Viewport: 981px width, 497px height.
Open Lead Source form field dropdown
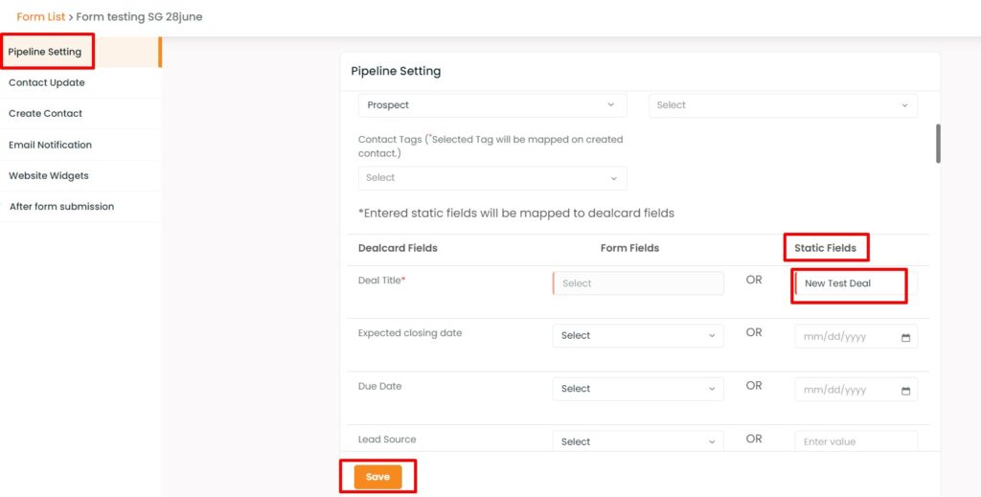tap(637, 441)
